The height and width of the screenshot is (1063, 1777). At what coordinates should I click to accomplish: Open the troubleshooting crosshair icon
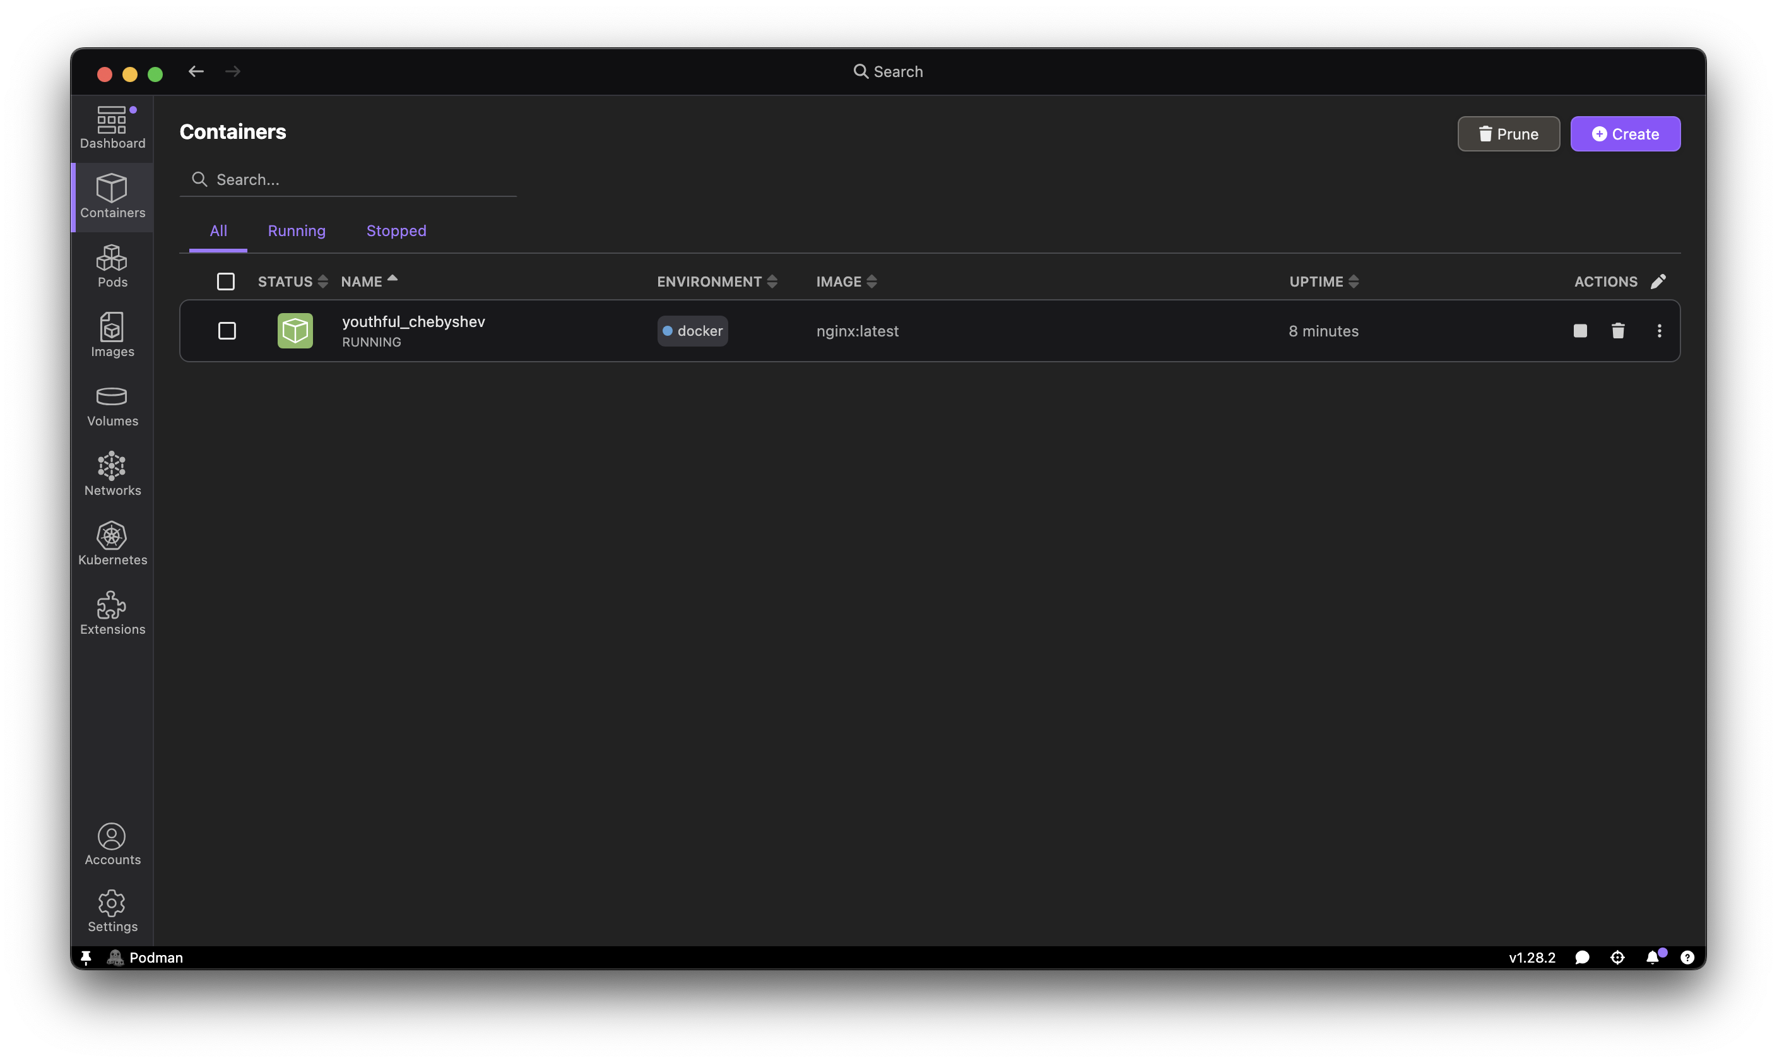1617,958
